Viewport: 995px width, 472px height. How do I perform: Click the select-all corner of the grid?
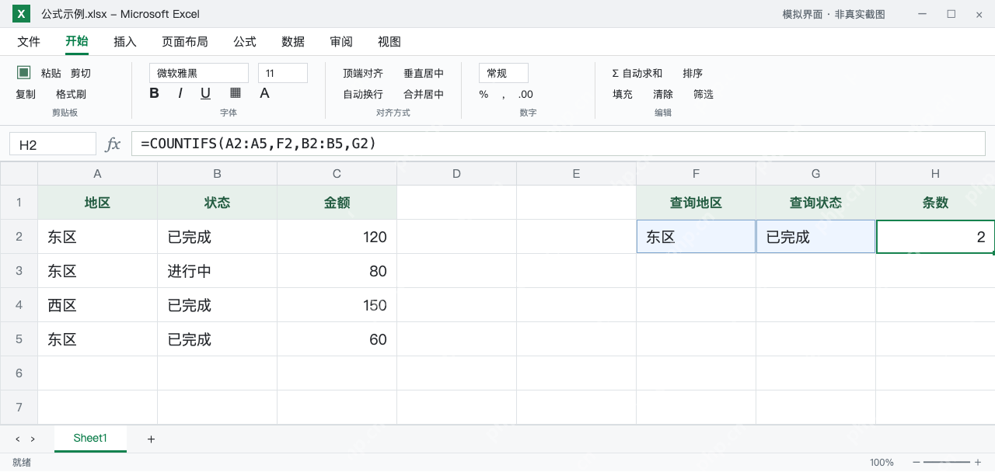click(x=19, y=174)
